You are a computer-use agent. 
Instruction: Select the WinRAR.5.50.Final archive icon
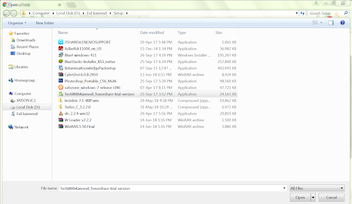tap(61, 127)
